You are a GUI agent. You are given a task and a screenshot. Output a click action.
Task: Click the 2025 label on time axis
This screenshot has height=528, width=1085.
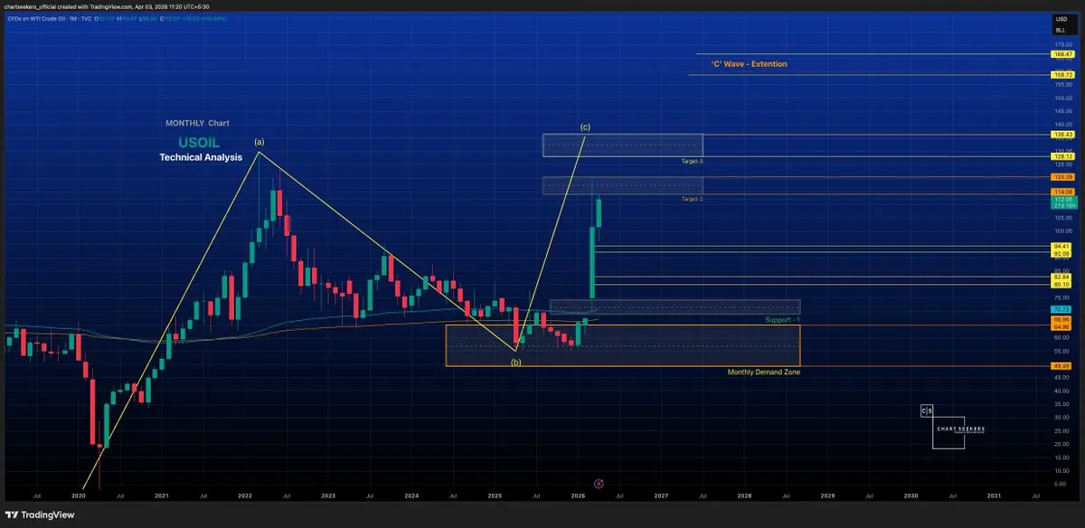[x=495, y=496]
